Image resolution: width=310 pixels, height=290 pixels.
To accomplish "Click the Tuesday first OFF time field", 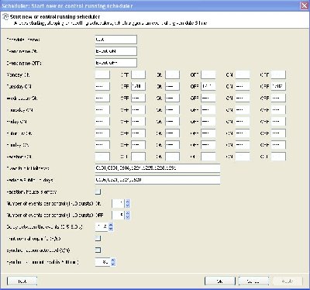I will click(x=138, y=86).
